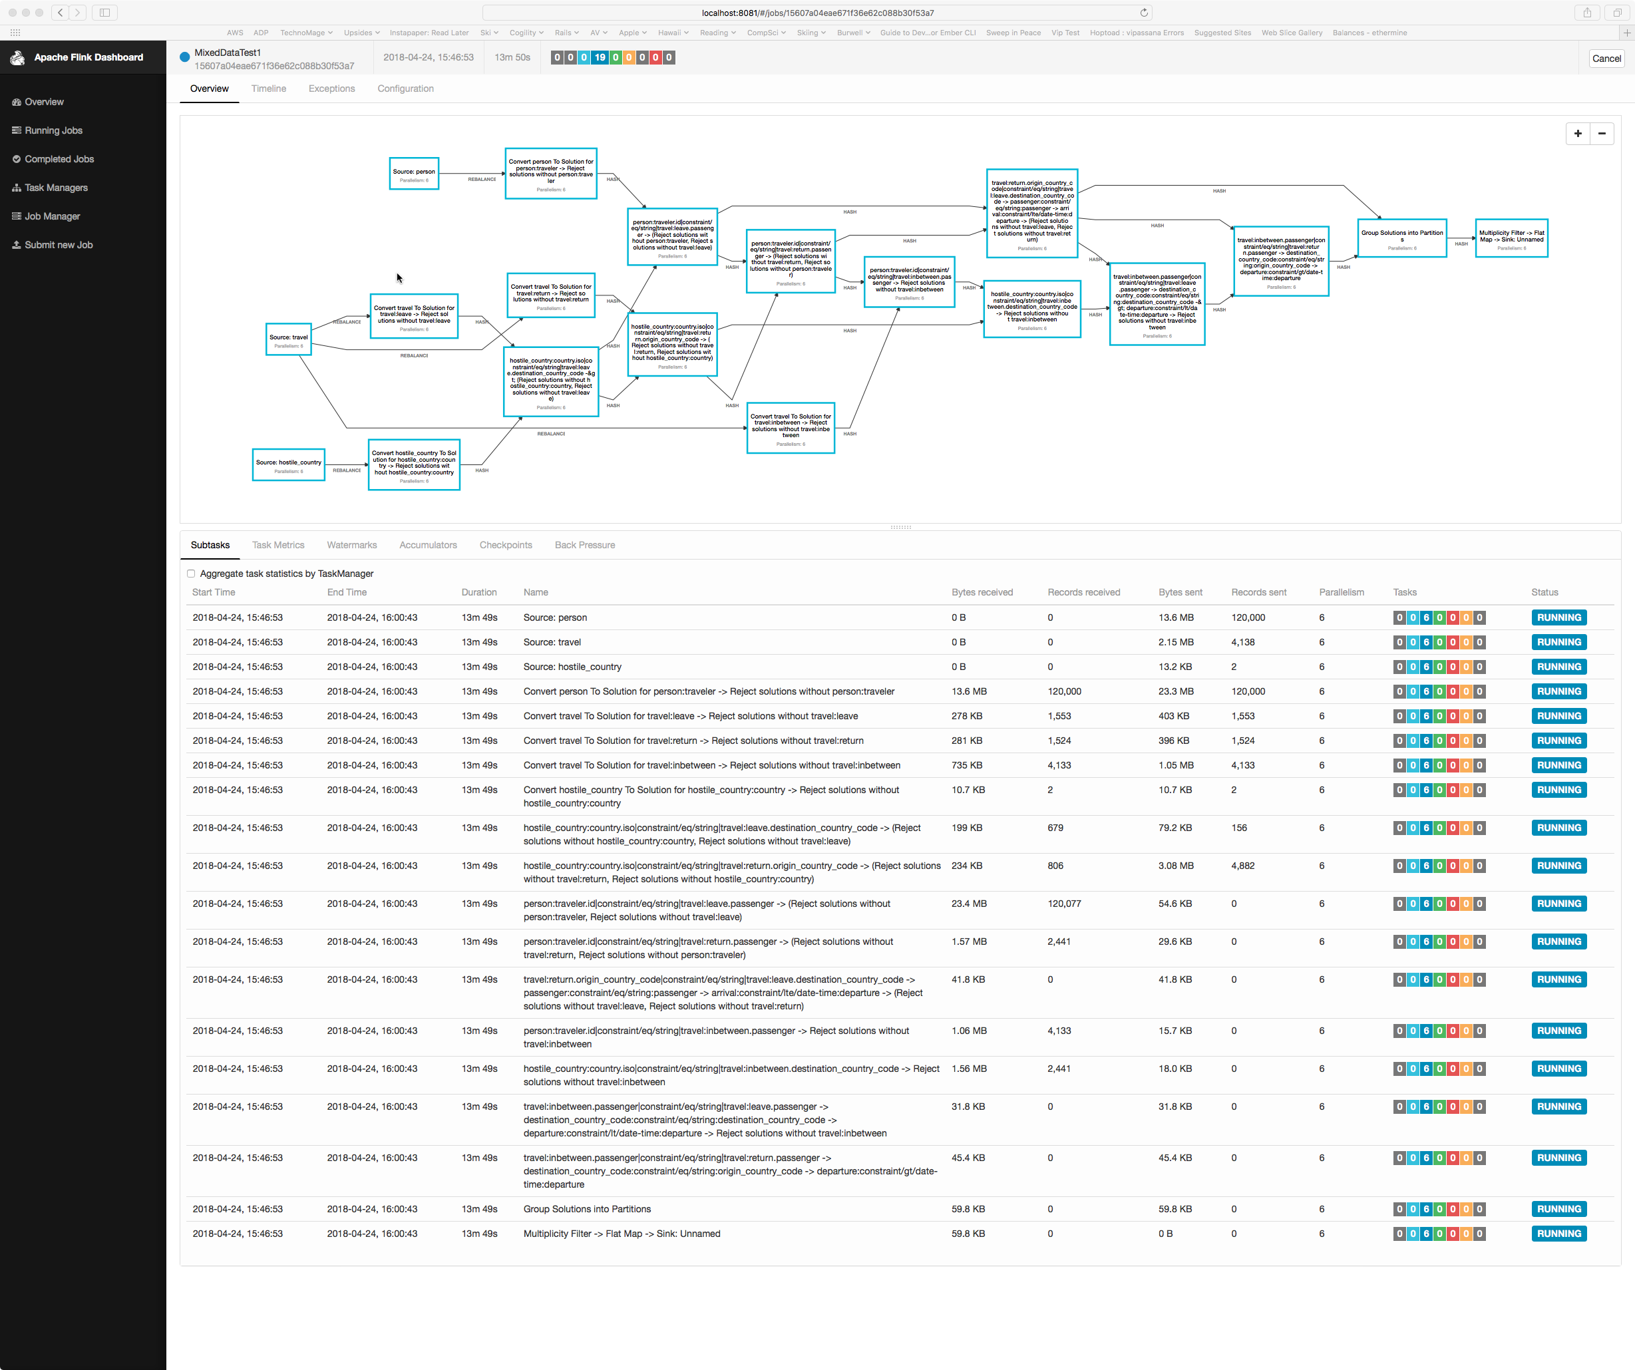Screen dimensions: 1635x1370
Task: Select the 'Group Solutions into Partitions' graph node
Action: (1401, 238)
